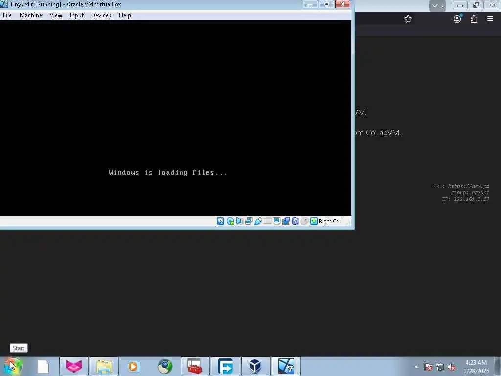This screenshot has height=376, width=501.
Task: Close the Tiny7 VirtualBox window
Action: pyautogui.click(x=342, y=4)
